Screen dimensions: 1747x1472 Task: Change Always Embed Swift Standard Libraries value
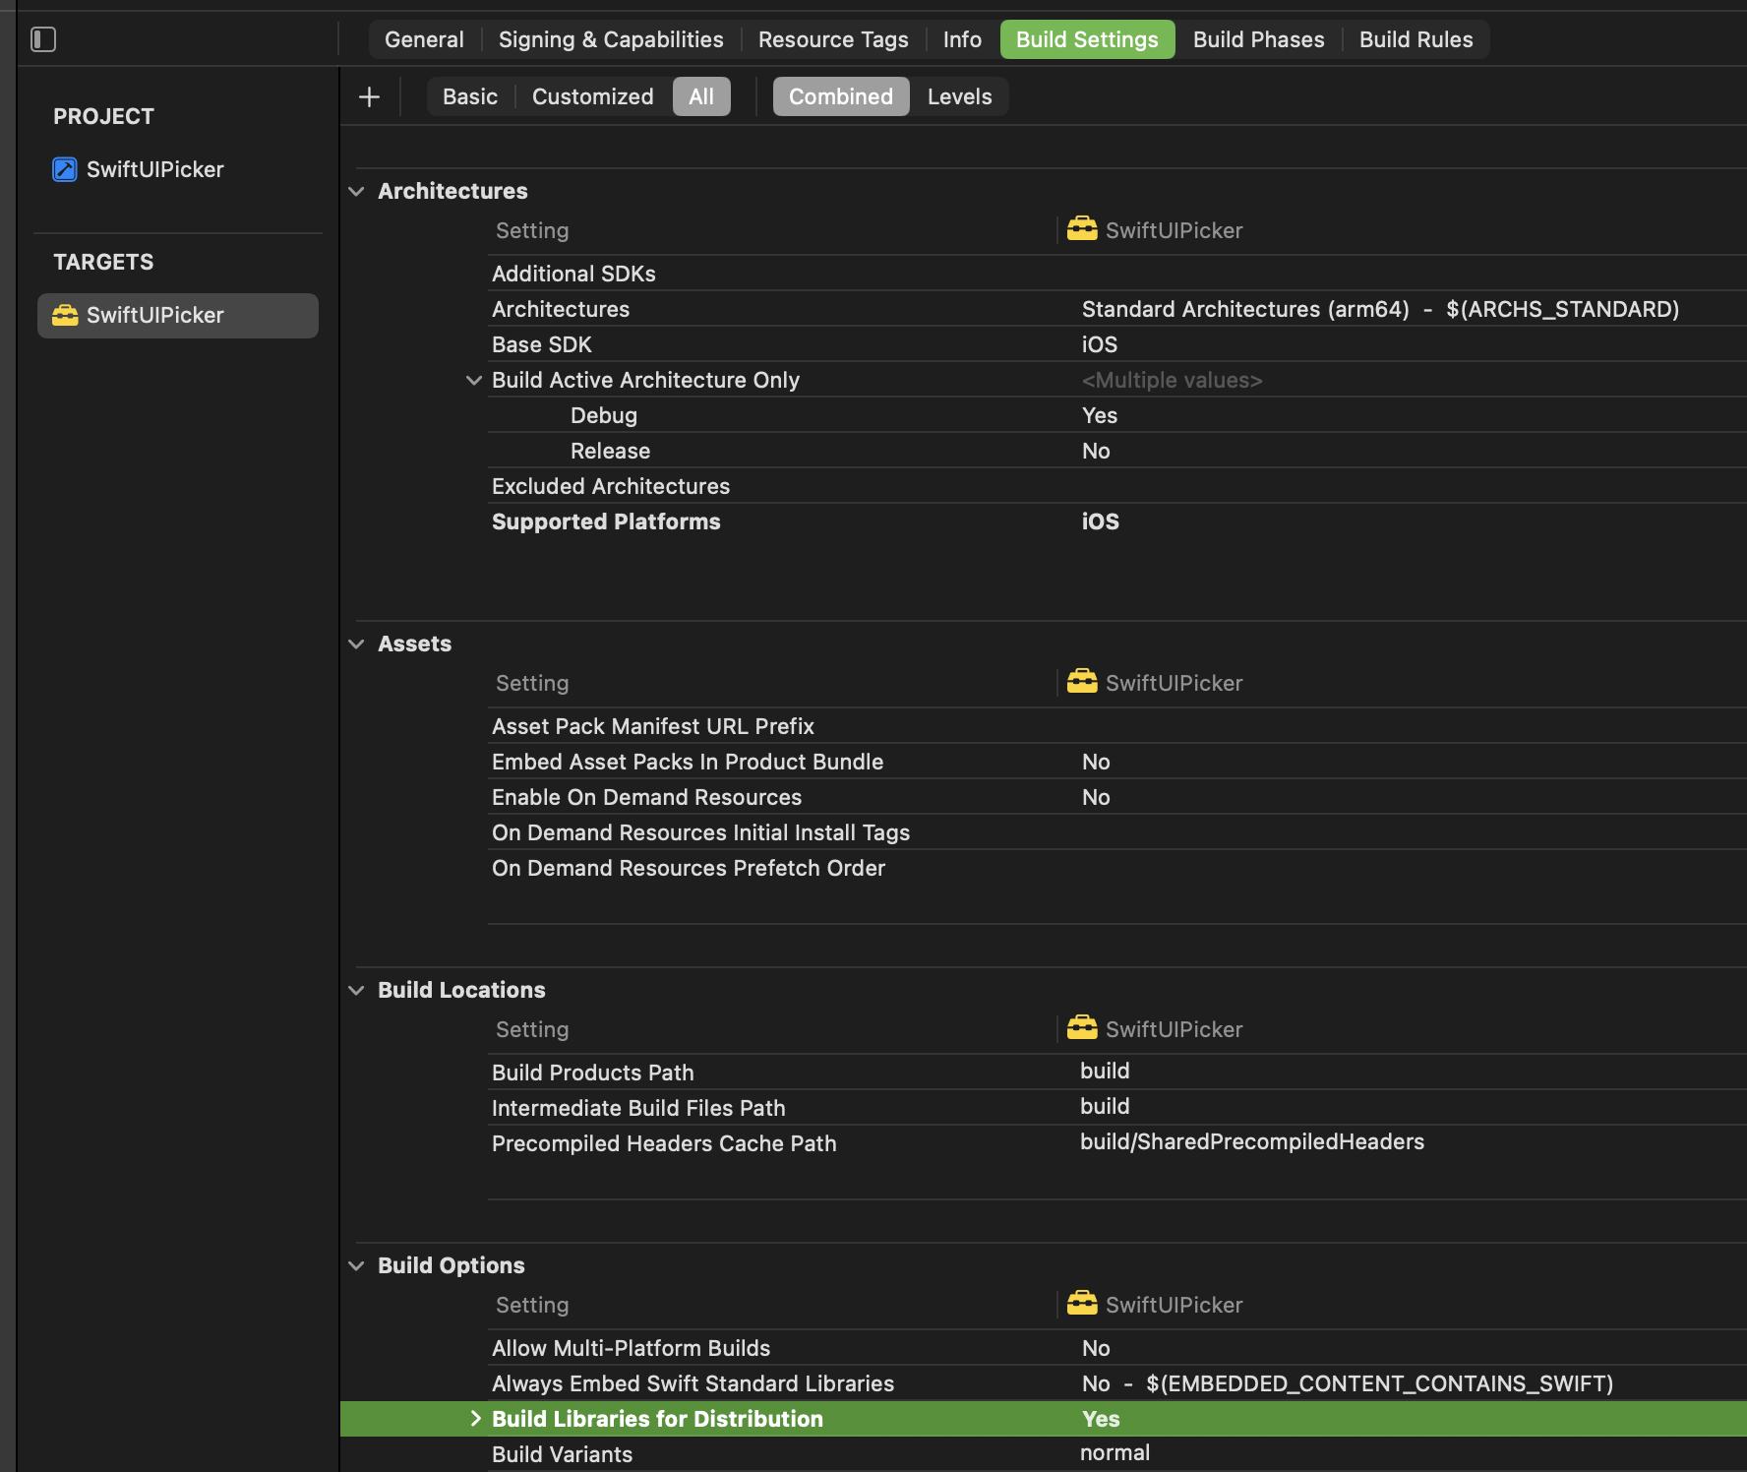[1348, 1383]
